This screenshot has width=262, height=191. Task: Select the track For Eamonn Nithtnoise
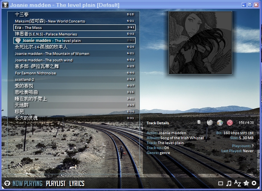click(35, 73)
